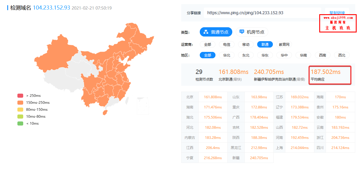Screen dimensions: 361x169
Task: Filter carrier by 联通
Action: (265, 45)
